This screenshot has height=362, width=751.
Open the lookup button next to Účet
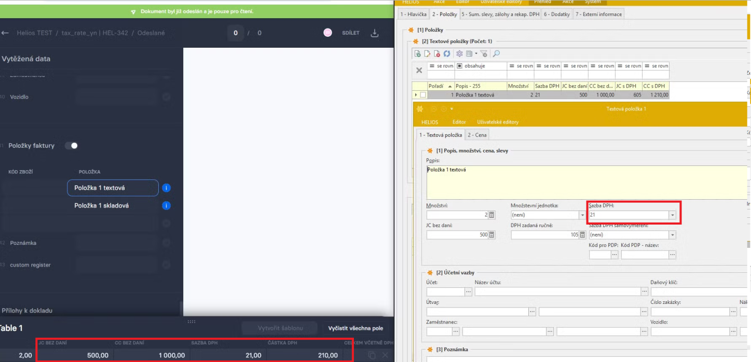(x=468, y=292)
